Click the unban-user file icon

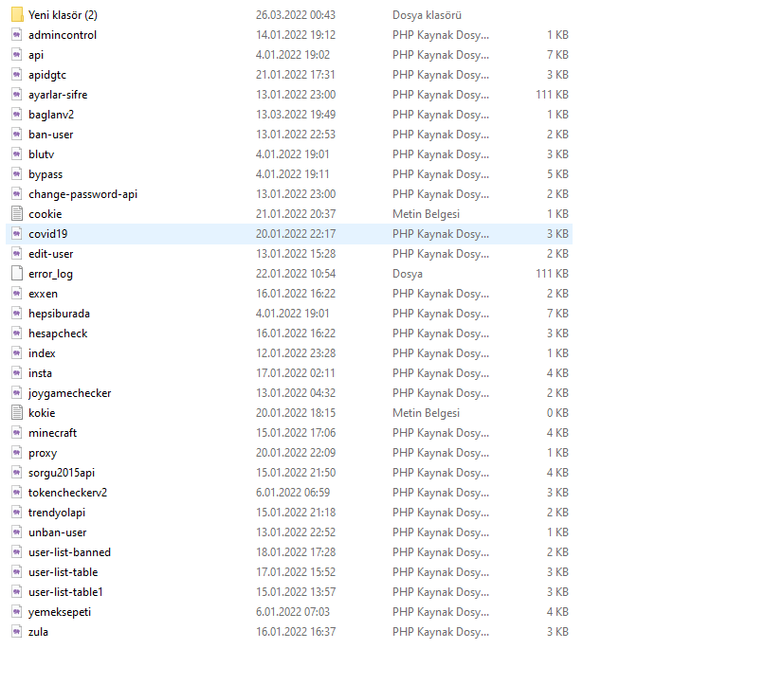[x=17, y=532]
